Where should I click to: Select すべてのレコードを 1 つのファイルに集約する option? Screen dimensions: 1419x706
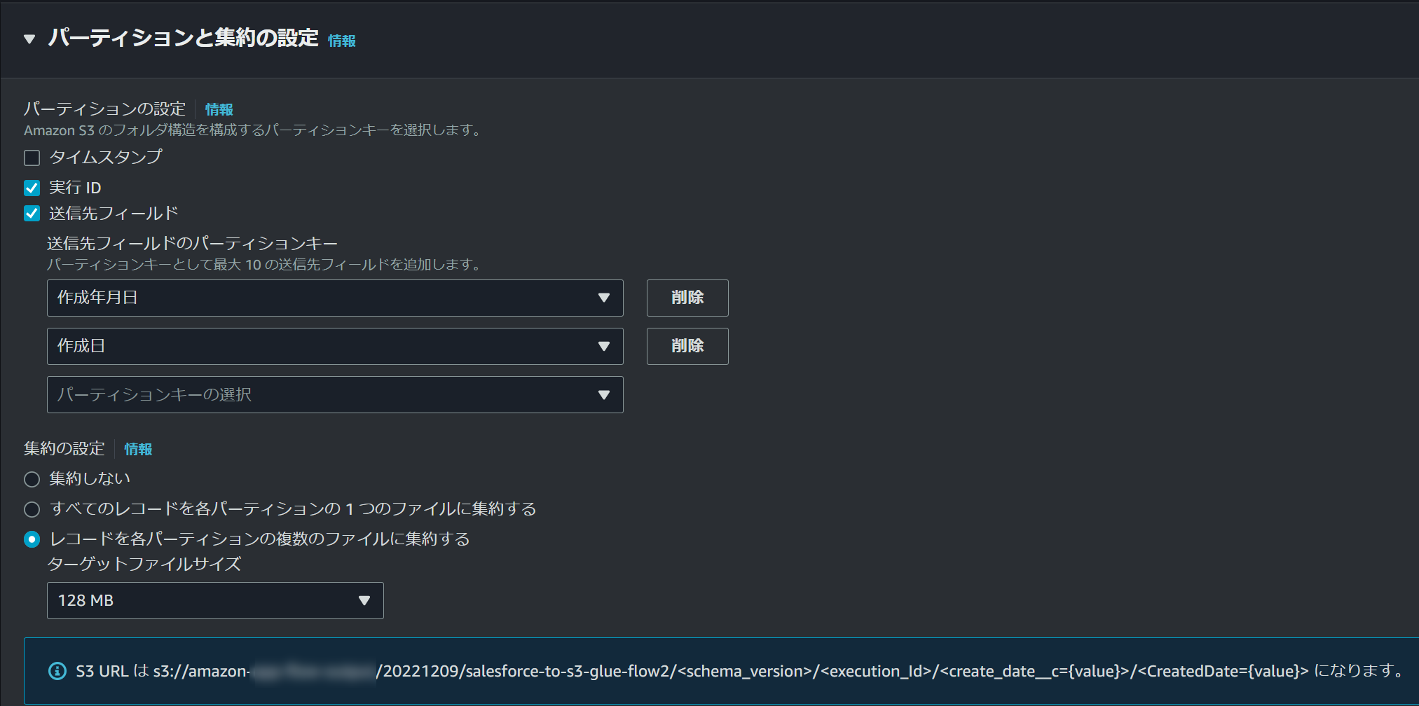[x=32, y=509]
